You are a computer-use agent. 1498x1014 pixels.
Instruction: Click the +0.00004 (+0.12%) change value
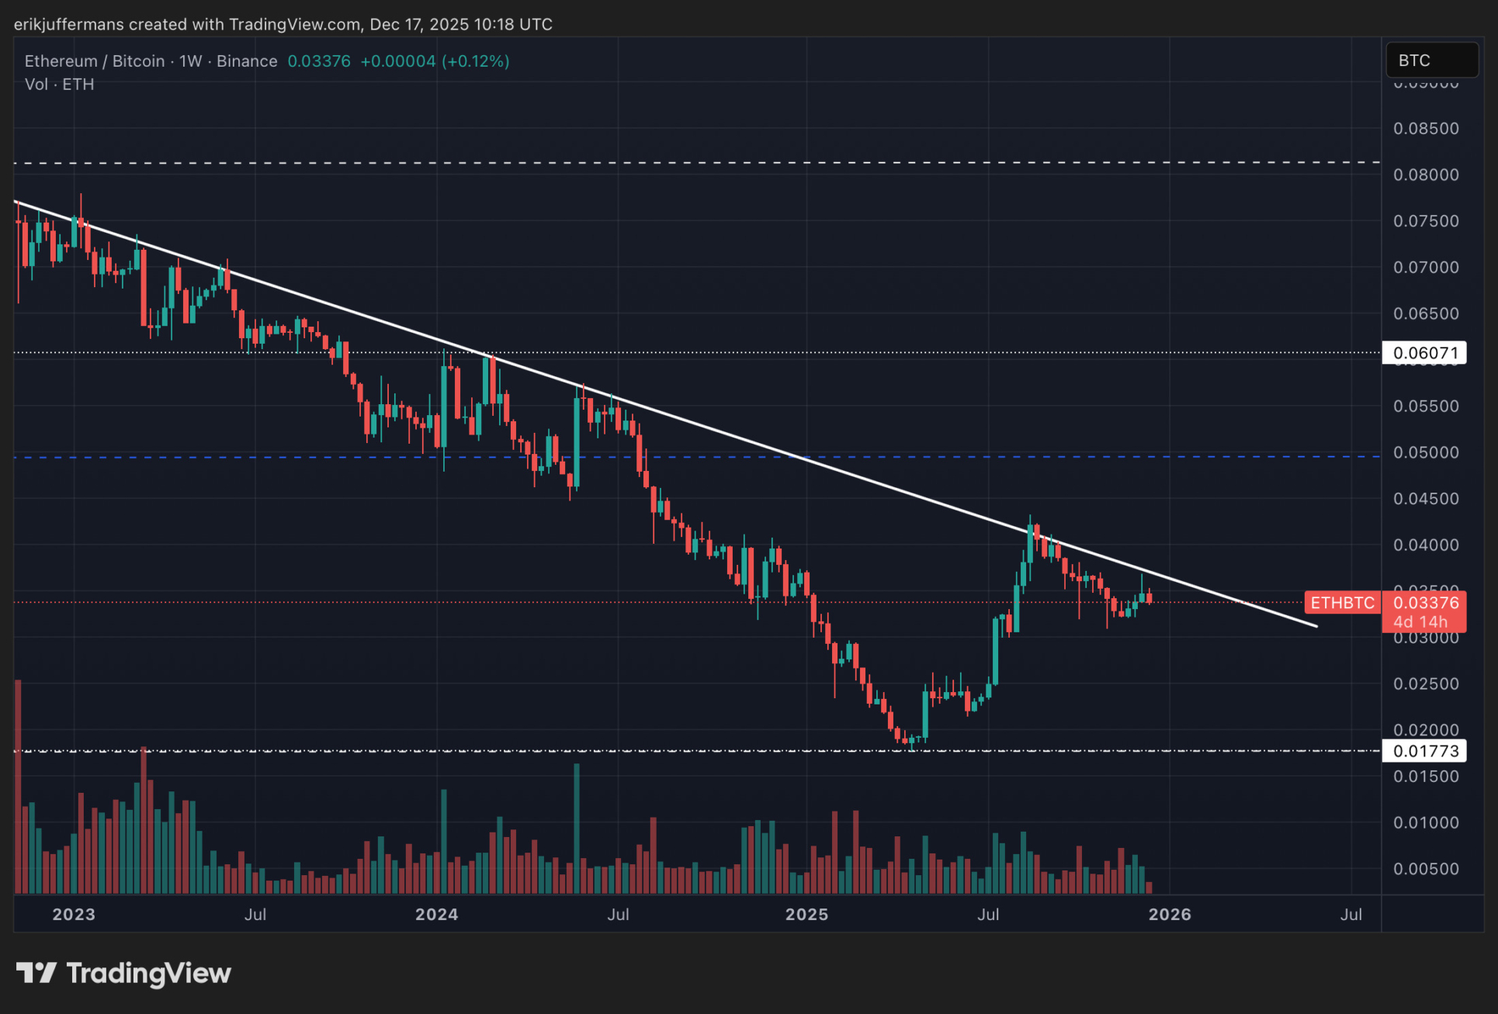435,61
